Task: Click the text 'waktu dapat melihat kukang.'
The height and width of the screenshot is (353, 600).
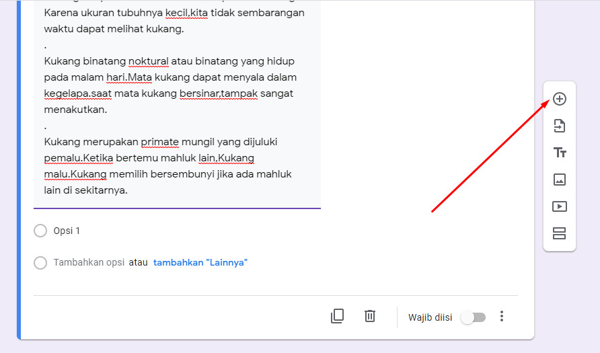Action: click(114, 29)
